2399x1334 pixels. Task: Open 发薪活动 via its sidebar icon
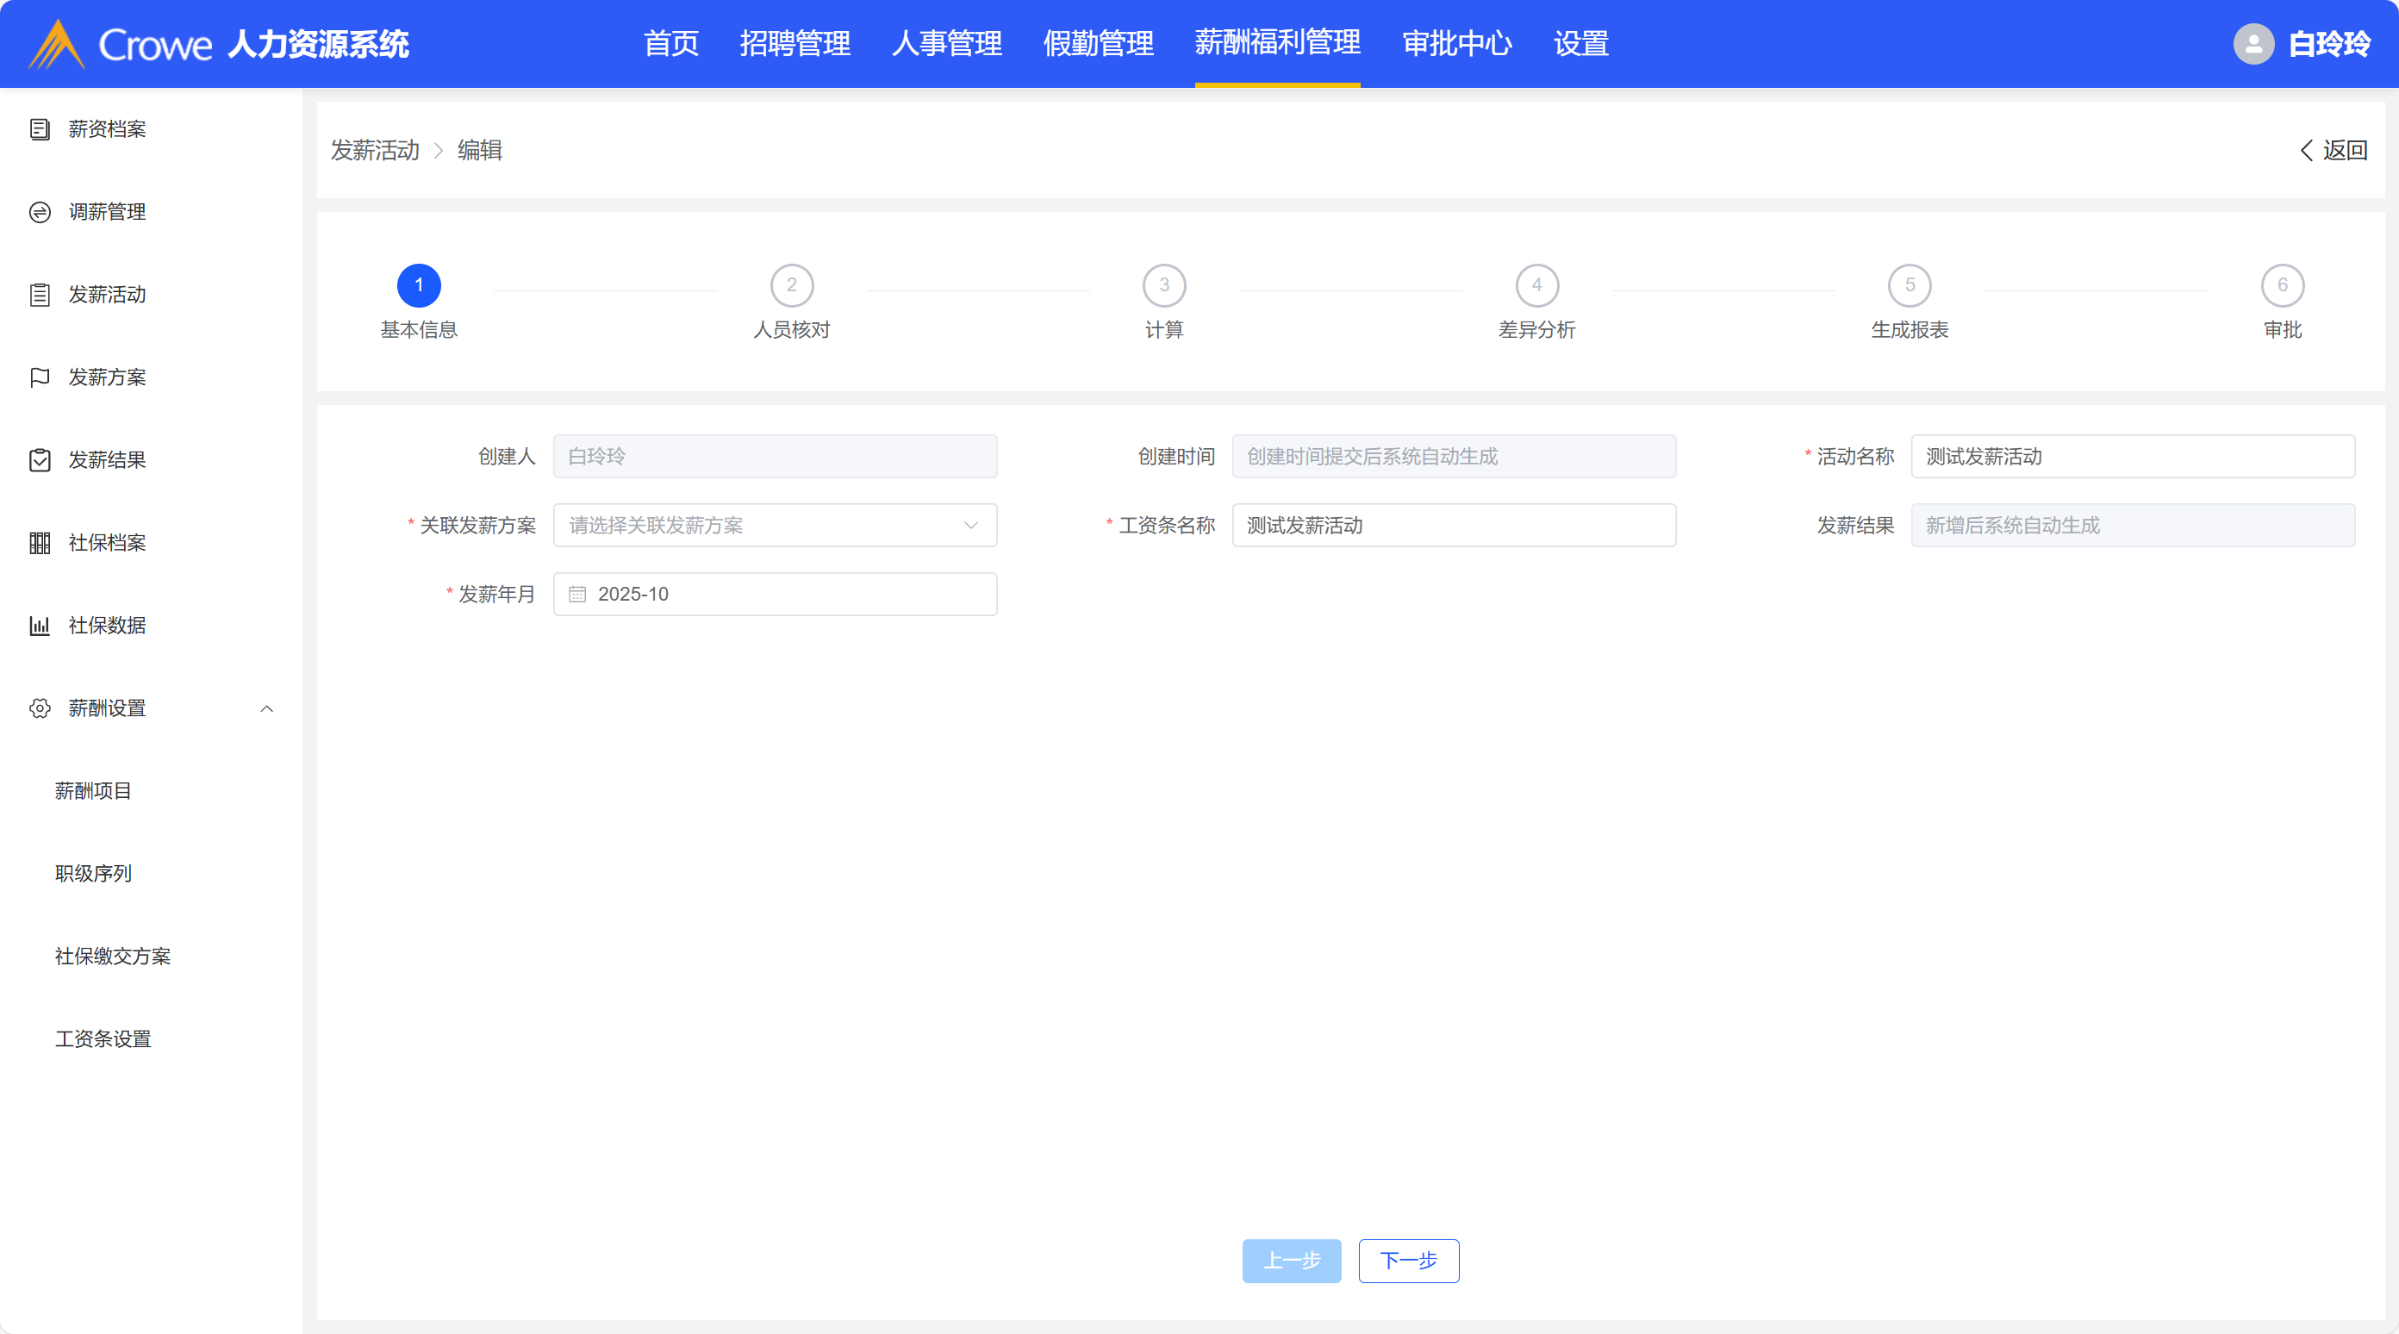tap(39, 296)
